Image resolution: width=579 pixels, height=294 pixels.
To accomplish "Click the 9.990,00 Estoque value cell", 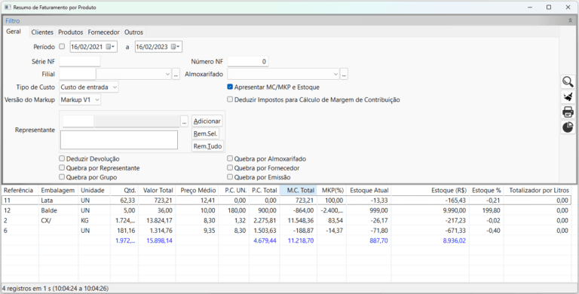I will point(430,210).
